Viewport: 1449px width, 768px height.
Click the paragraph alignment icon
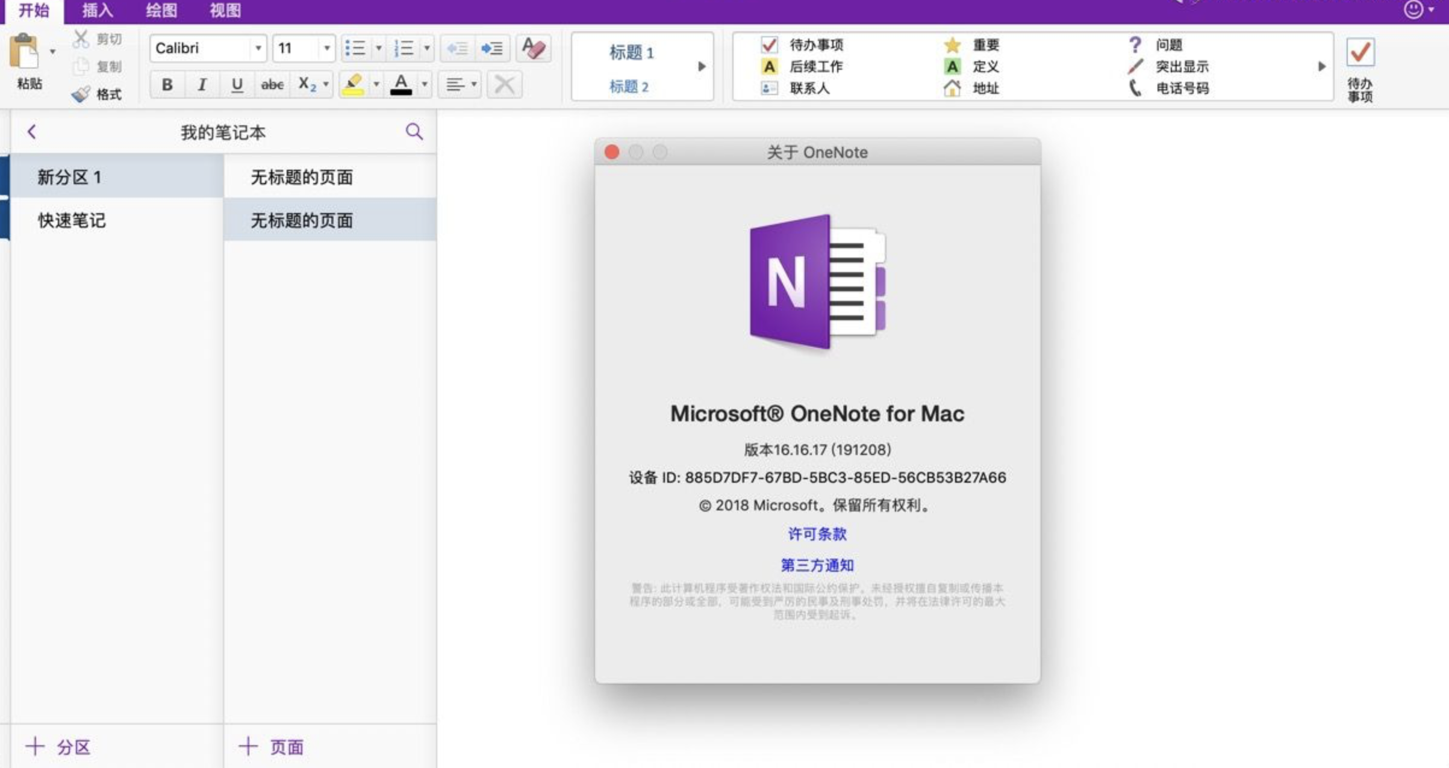tap(455, 85)
